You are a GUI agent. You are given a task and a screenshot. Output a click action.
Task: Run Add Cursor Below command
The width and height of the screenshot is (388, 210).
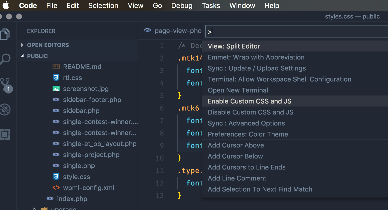point(295,156)
